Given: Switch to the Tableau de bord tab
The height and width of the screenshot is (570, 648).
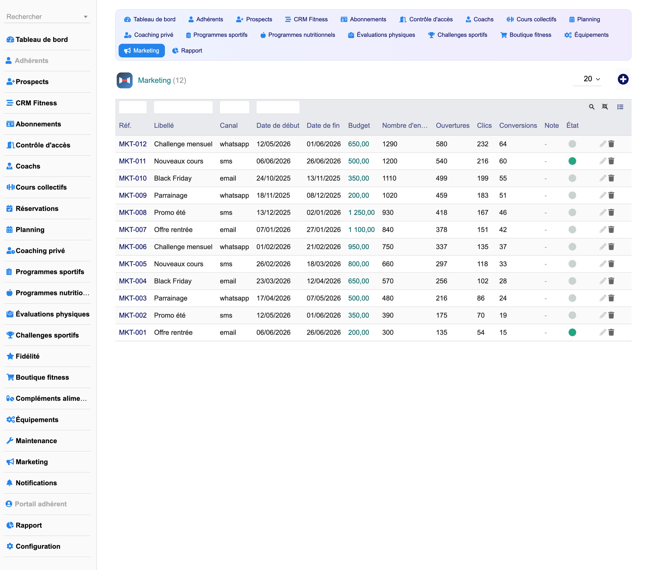Looking at the screenshot, I should [x=150, y=19].
